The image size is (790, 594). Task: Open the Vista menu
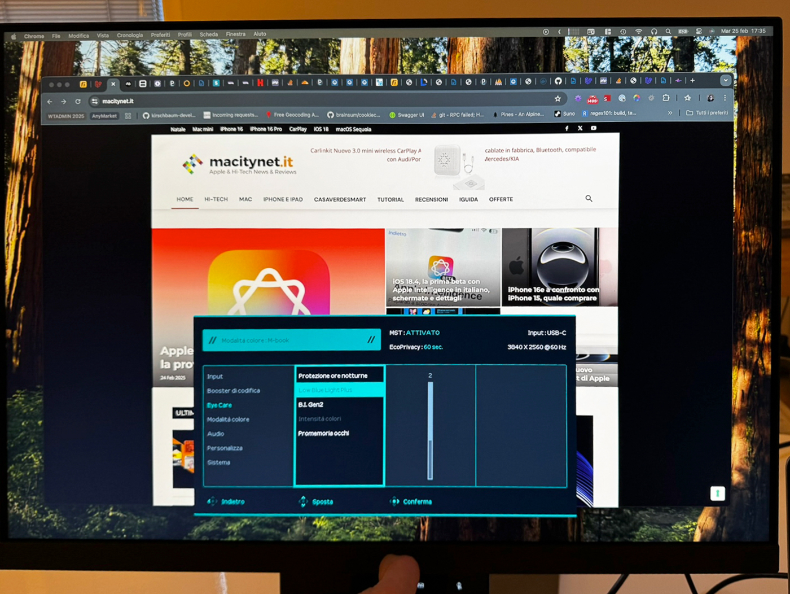pyautogui.click(x=103, y=36)
